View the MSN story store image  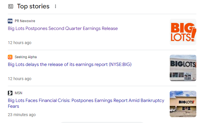coord(183,104)
